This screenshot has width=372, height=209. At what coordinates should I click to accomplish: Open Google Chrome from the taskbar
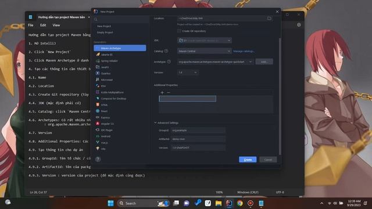pos(240,203)
